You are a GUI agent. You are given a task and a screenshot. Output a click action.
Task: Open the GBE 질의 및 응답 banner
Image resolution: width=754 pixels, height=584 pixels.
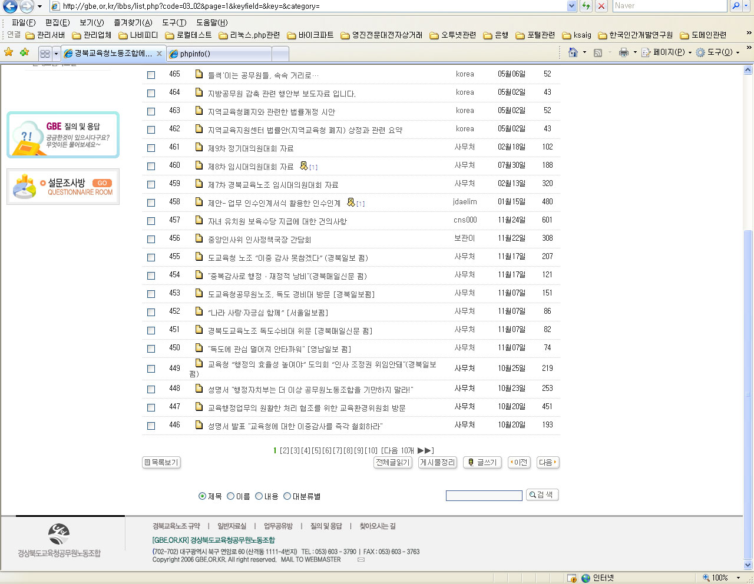tap(63, 135)
